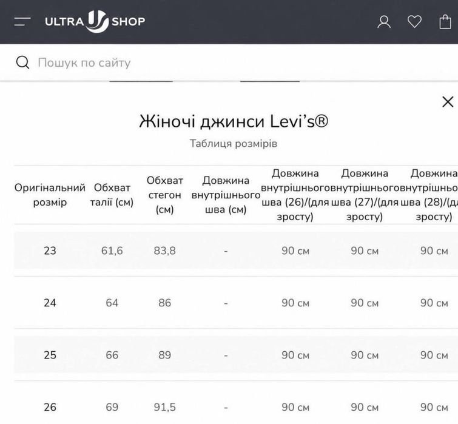This screenshot has height=424, width=458.
Task: Click '90 см' under inseam (26), size 26 row
Action: [x=295, y=407]
